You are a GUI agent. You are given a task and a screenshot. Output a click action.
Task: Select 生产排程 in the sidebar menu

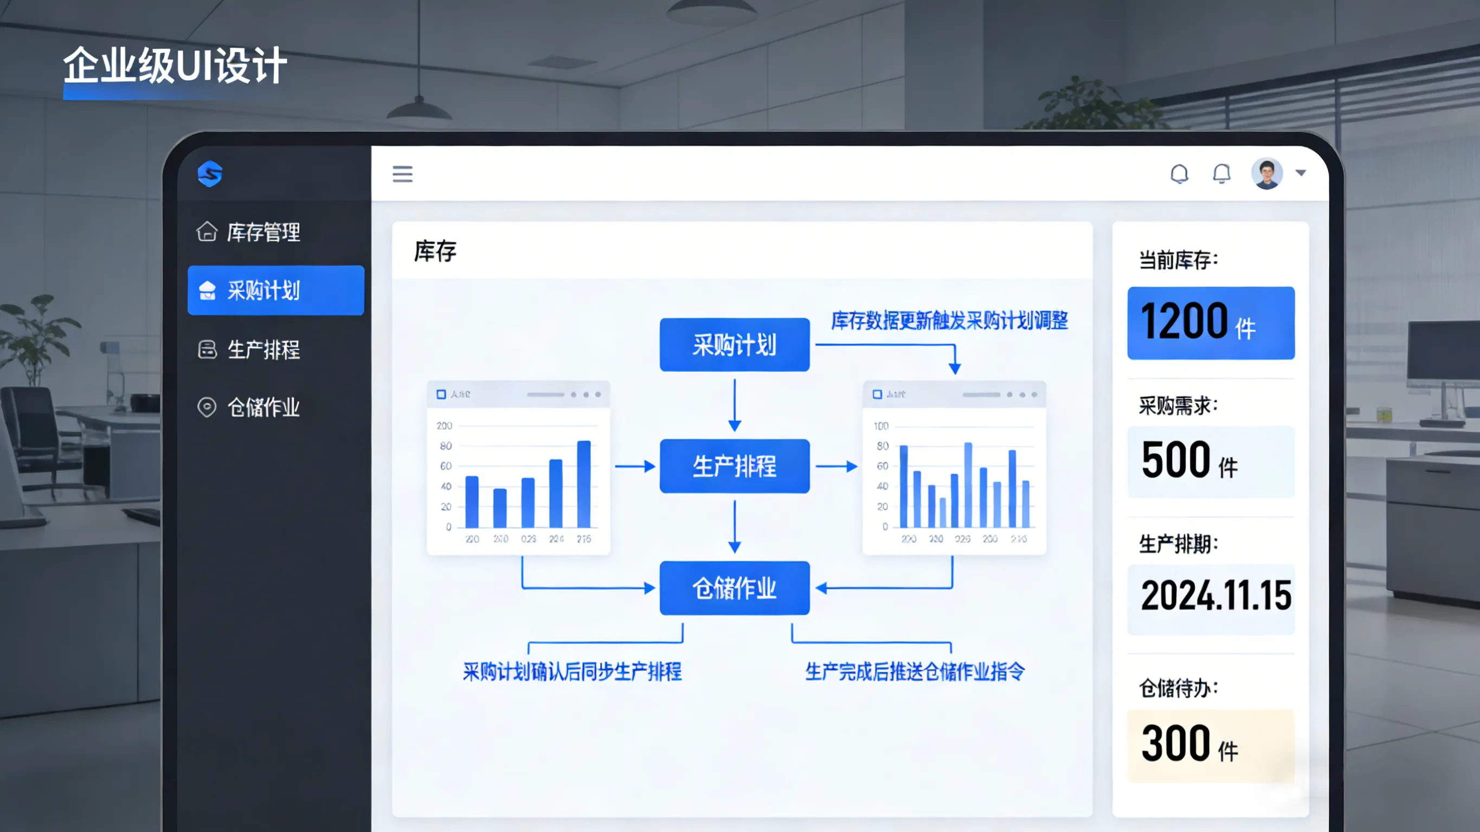coord(263,351)
